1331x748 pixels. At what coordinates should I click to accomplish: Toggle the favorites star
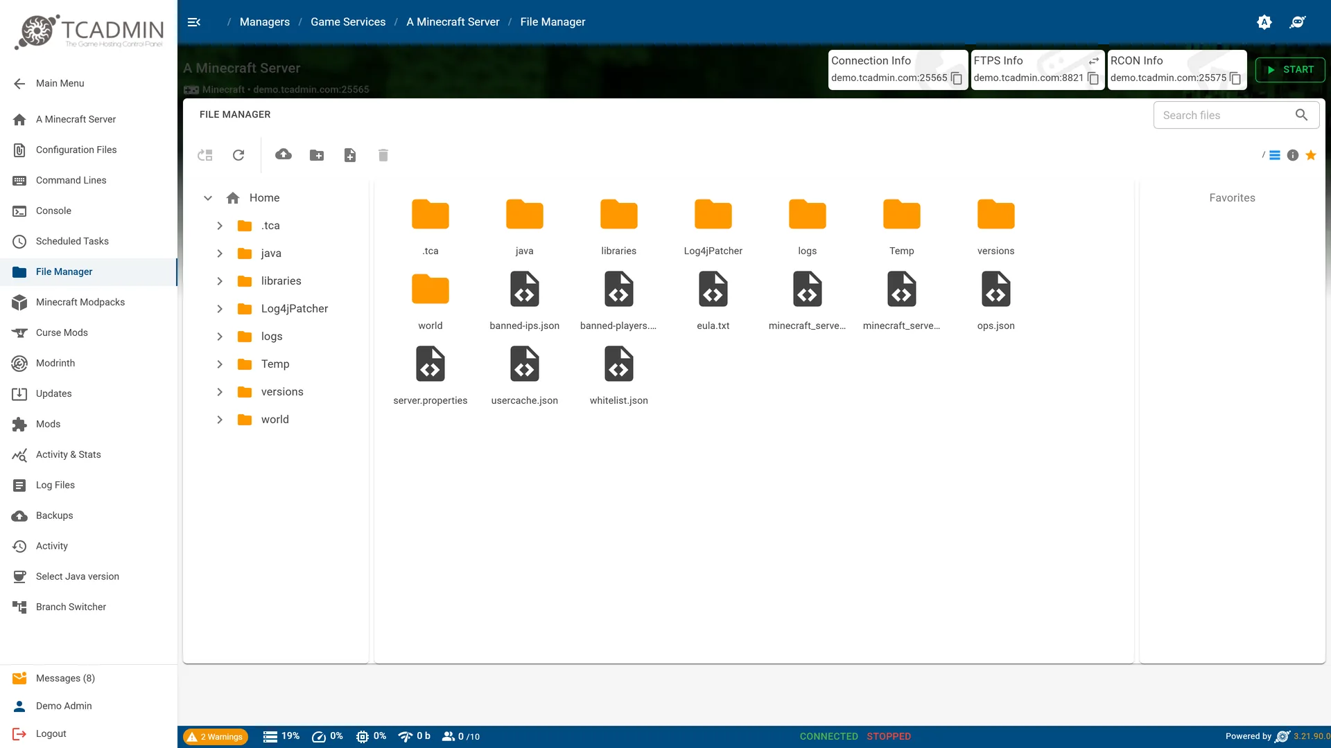point(1311,155)
